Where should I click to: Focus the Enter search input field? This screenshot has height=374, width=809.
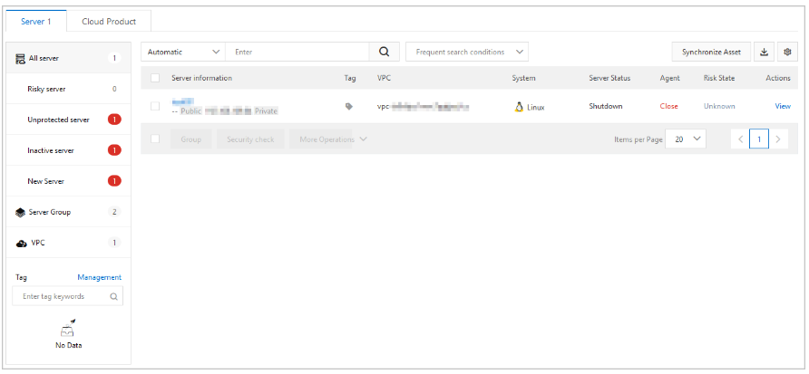coord(297,52)
